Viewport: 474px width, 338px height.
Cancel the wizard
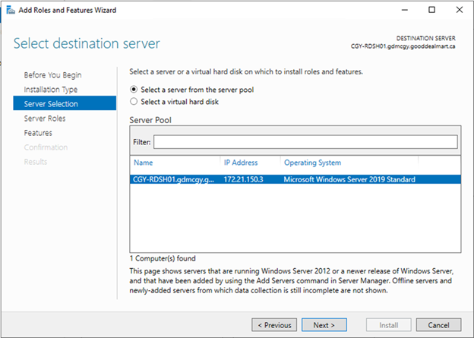click(x=438, y=325)
